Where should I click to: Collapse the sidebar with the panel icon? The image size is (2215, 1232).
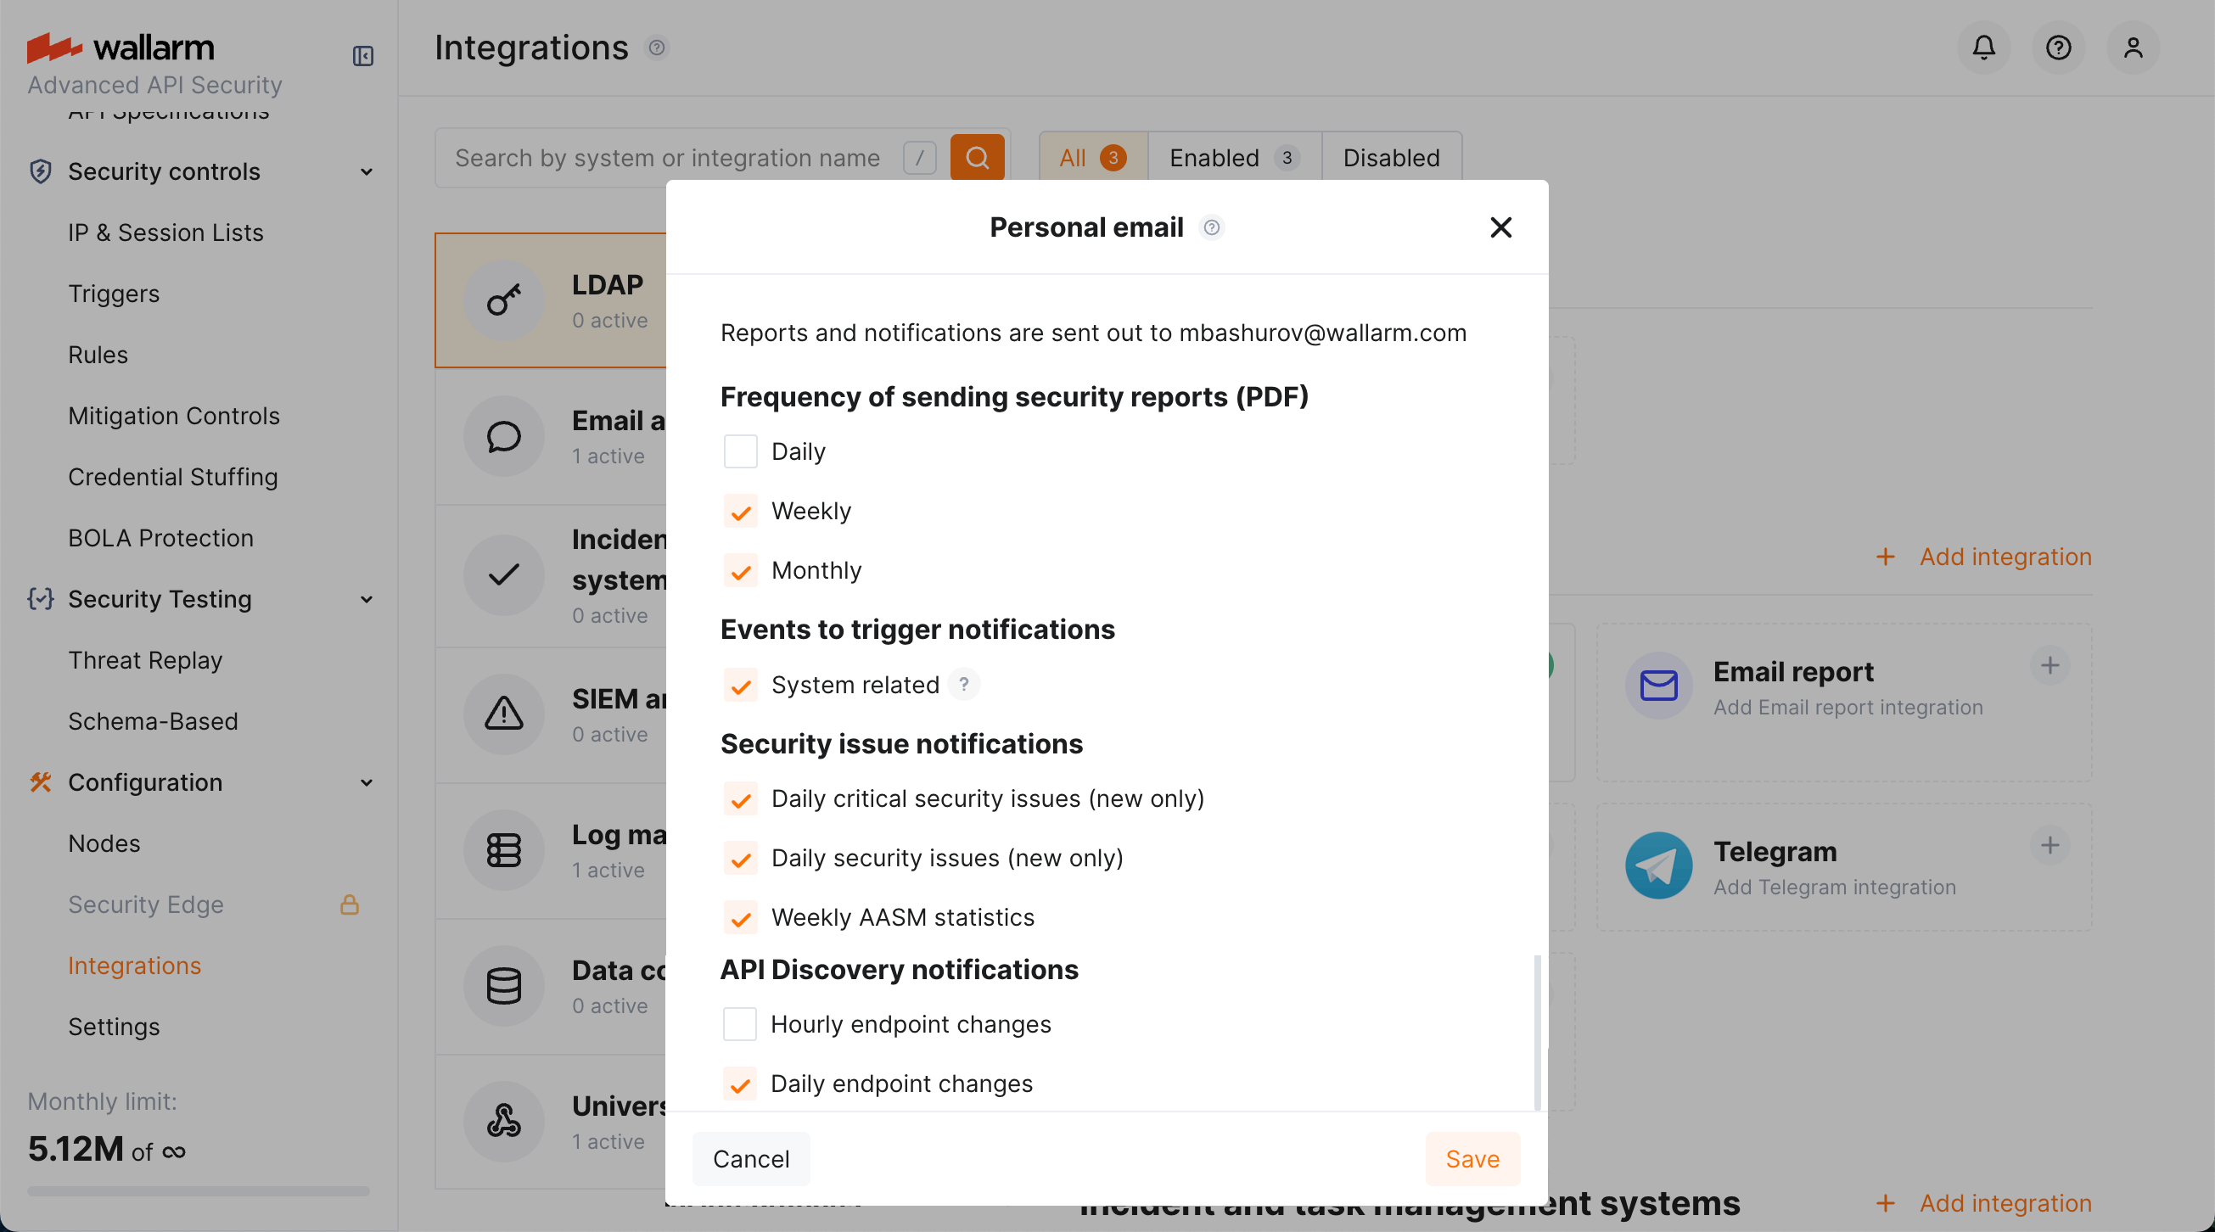362,55
